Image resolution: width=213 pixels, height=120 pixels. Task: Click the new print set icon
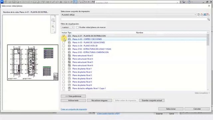pyautogui.click(x=202, y=15)
